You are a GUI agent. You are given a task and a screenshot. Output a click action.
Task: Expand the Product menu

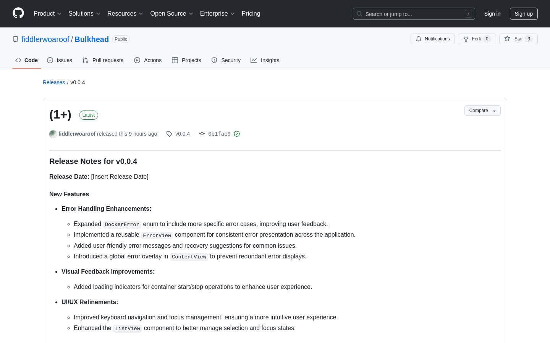[47, 14]
